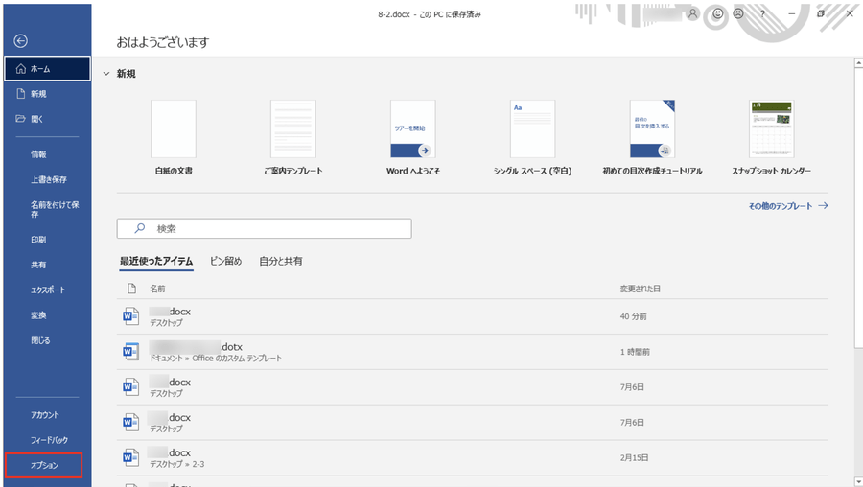Image resolution: width=863 pixels, height=487 pixels.
Task: Click 閉じる in the sidebar
Action: coord(40,340)
